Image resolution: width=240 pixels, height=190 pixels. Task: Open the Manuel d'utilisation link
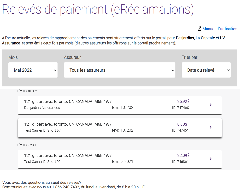pyautogui.click(x=220, y=29)
